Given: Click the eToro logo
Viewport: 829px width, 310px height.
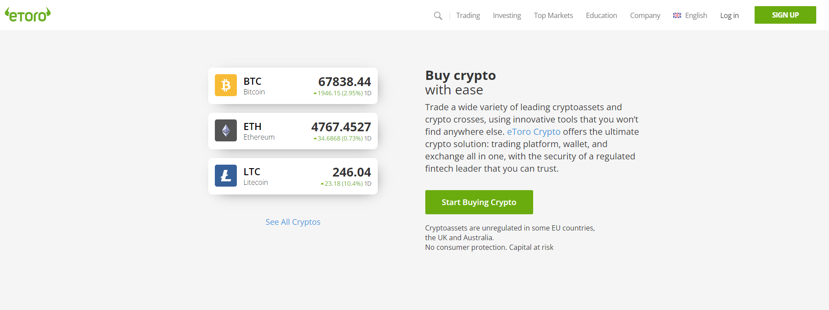Looking at the screenshot, I should click(x=28, y=15).
